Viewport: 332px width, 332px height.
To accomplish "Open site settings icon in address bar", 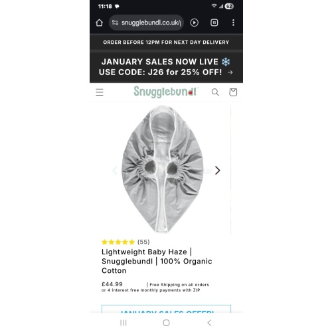I will tap(115, 23).
